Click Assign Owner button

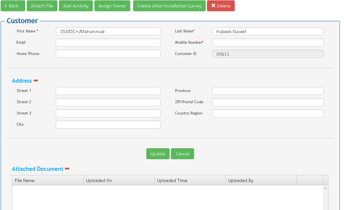pyautogui.click(x=112, y=6)
